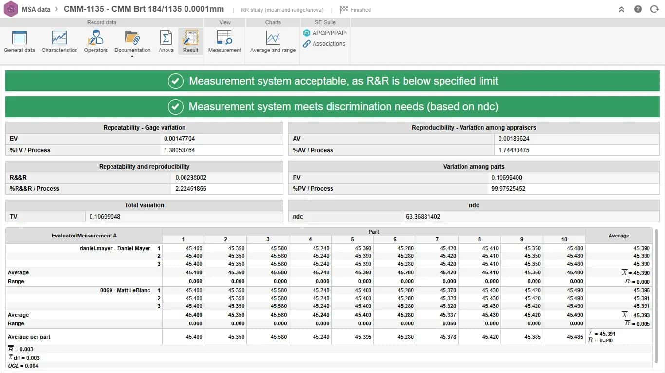Click the ndc discrimination needs banner
Screen dimensions: 665x373
coord(332,106)
